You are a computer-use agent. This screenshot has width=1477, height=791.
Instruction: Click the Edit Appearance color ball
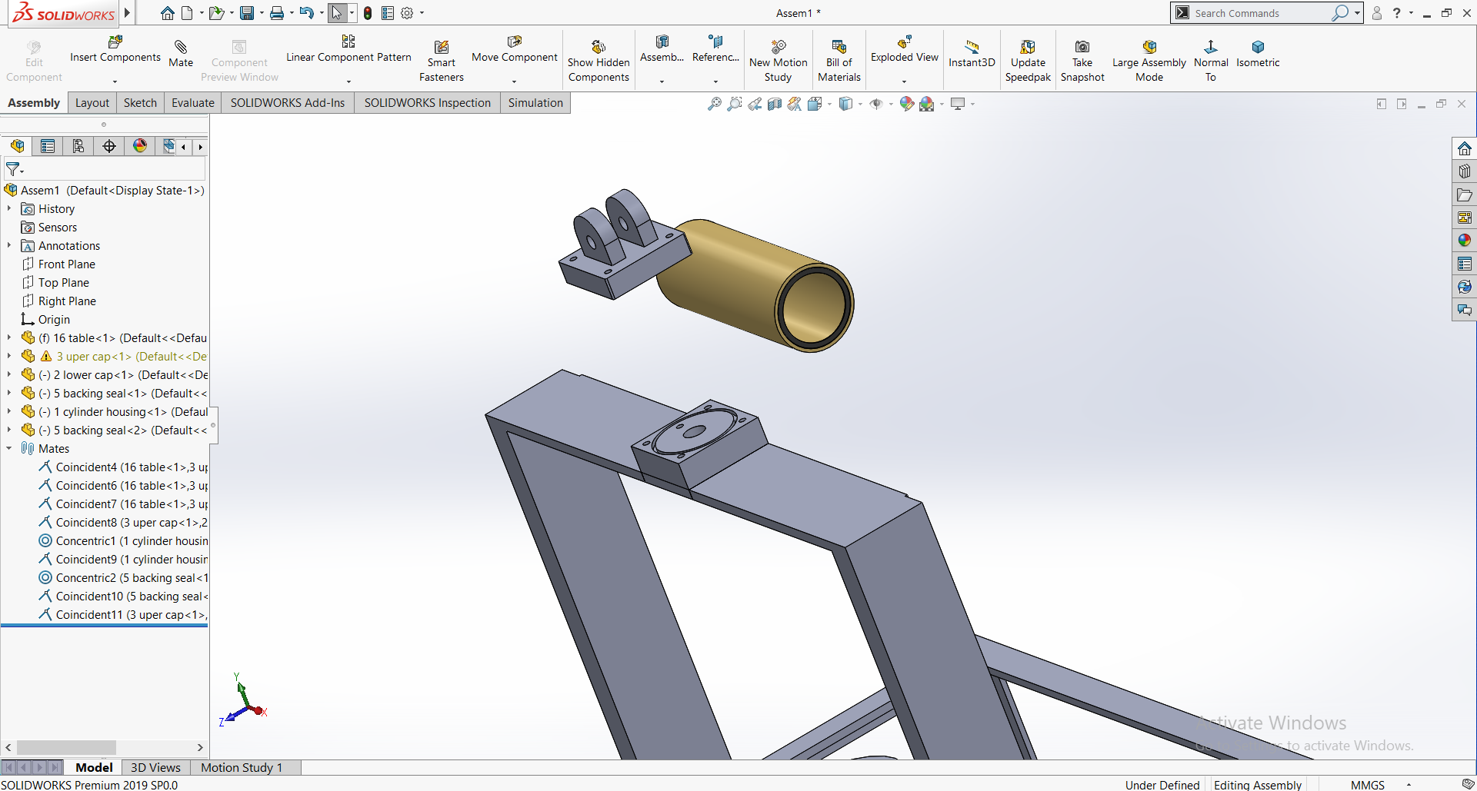[907, 104]
